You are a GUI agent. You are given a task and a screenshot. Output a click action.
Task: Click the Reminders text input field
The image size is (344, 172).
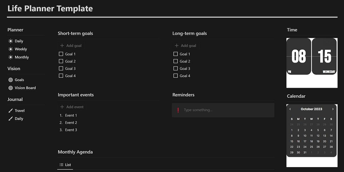coord(224,110)
